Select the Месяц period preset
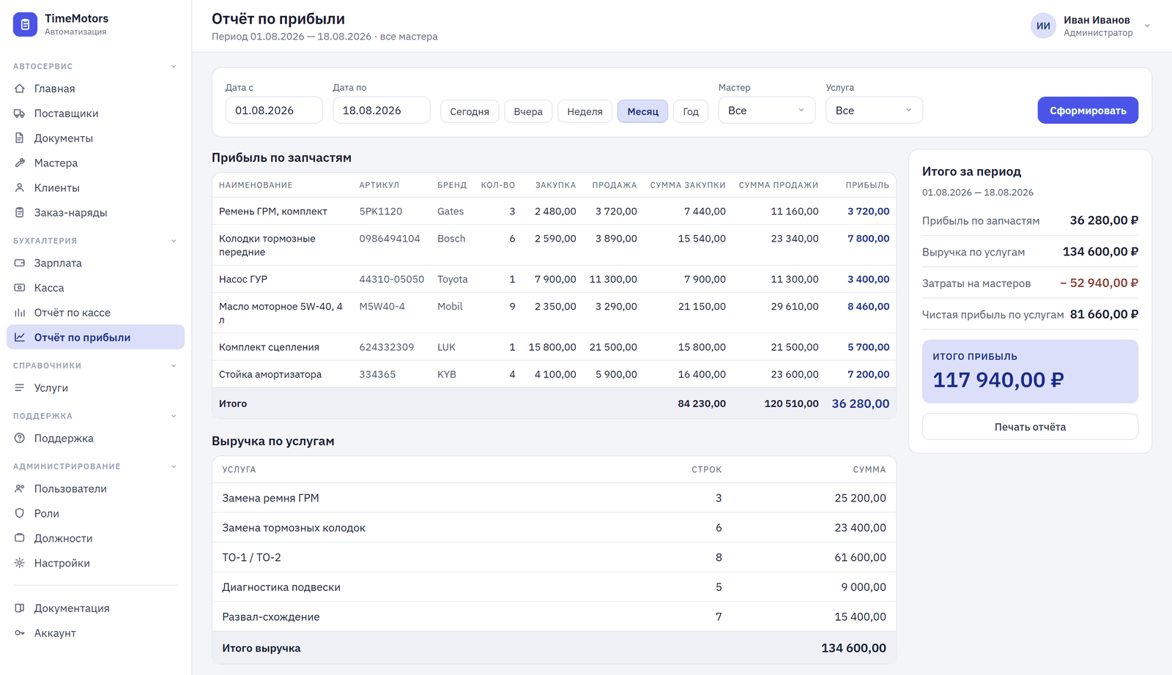The image size is (1172, 675). tap(642, 111)
